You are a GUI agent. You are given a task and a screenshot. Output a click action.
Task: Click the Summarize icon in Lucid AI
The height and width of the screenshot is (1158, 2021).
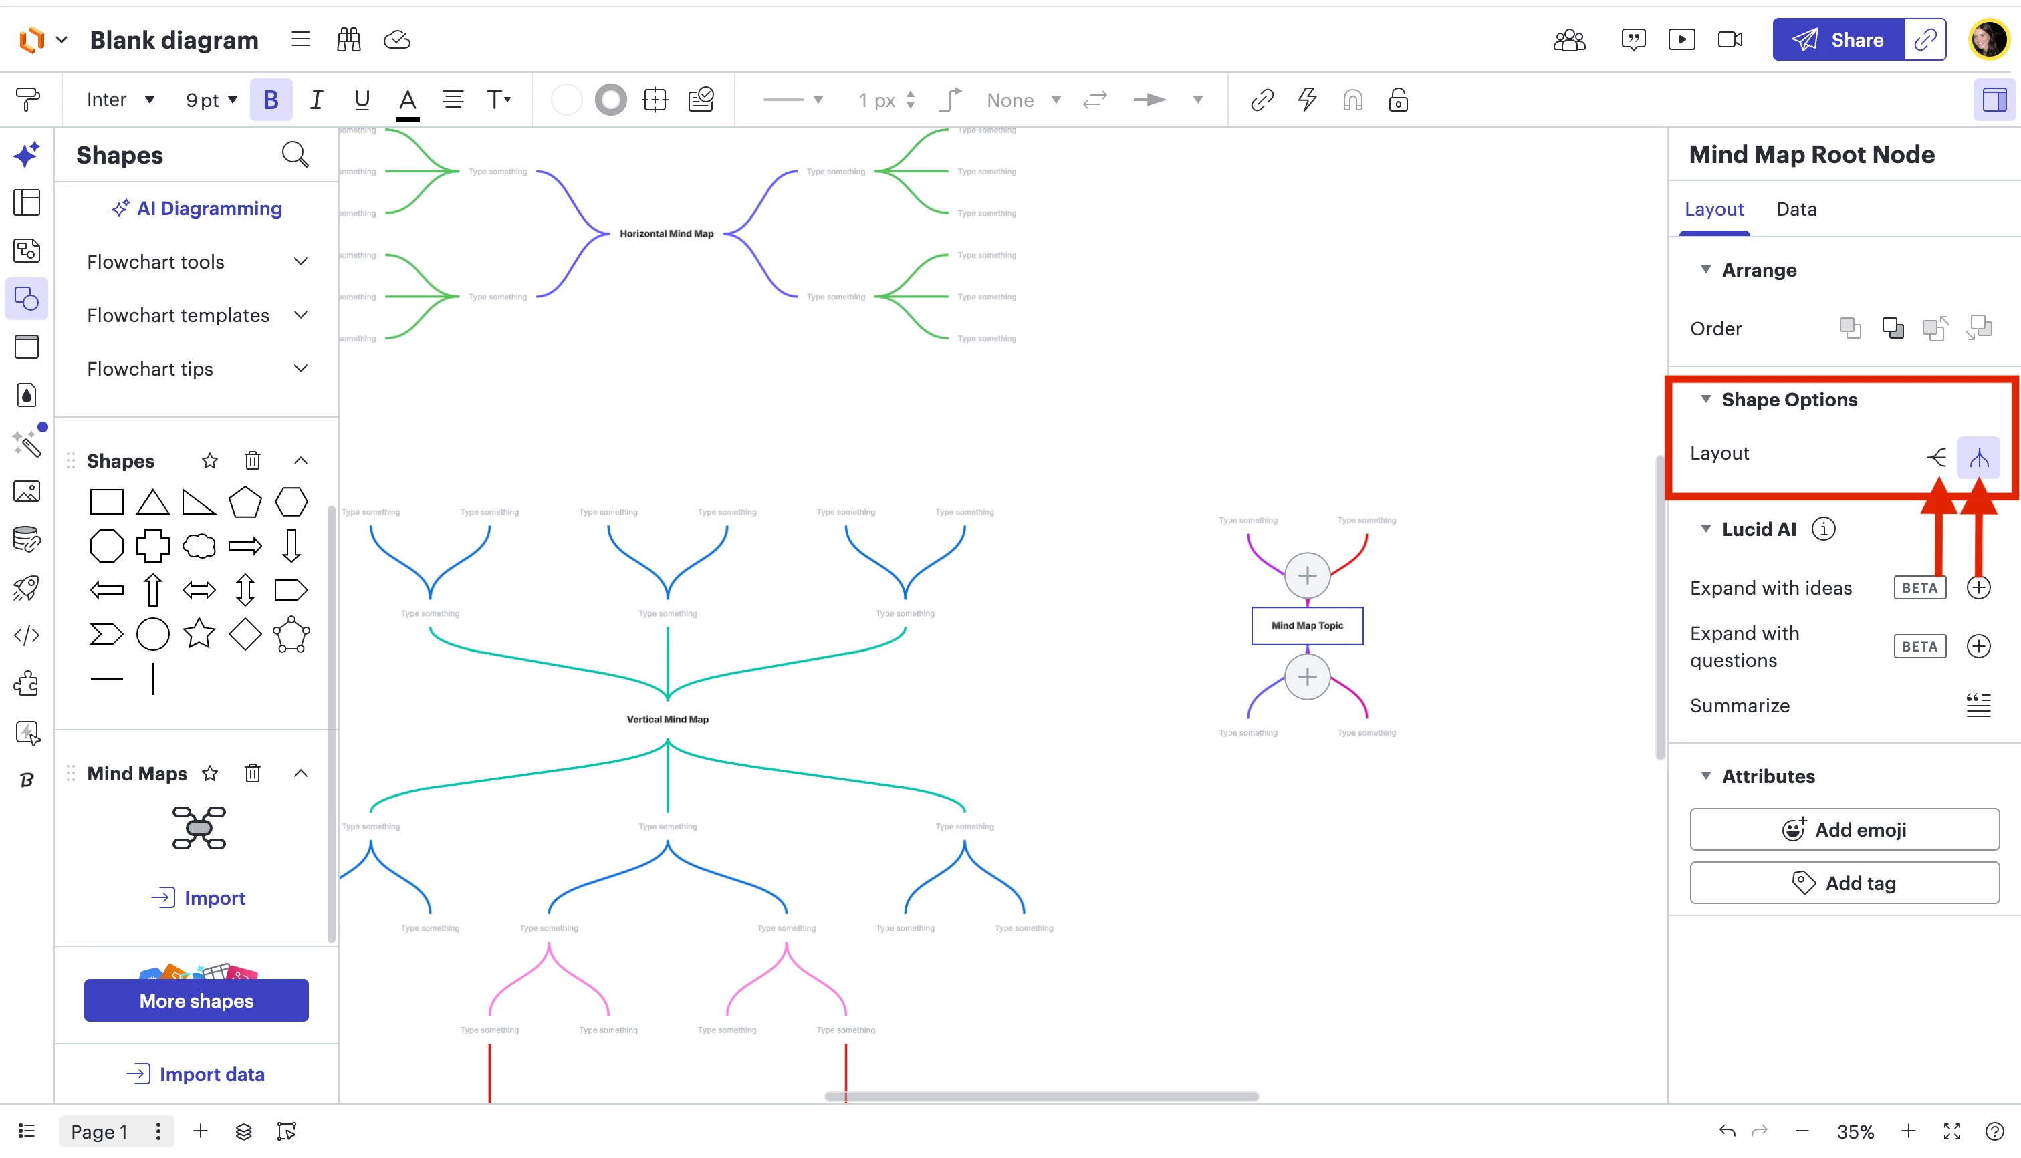tap(1978, 706)
